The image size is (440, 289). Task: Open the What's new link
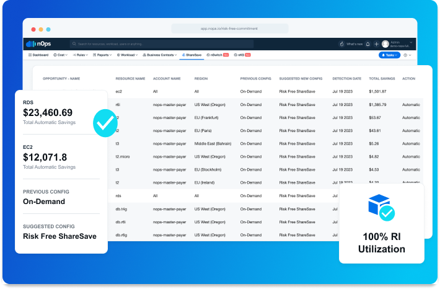coord(354,44)
